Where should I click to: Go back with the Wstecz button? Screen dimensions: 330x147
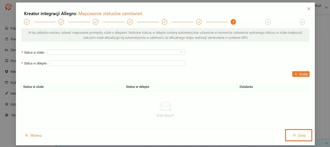click(33, 135)
